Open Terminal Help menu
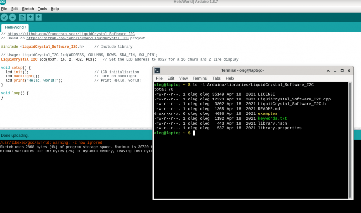Viewport: 361px width, 213px height. click(230, 78)
